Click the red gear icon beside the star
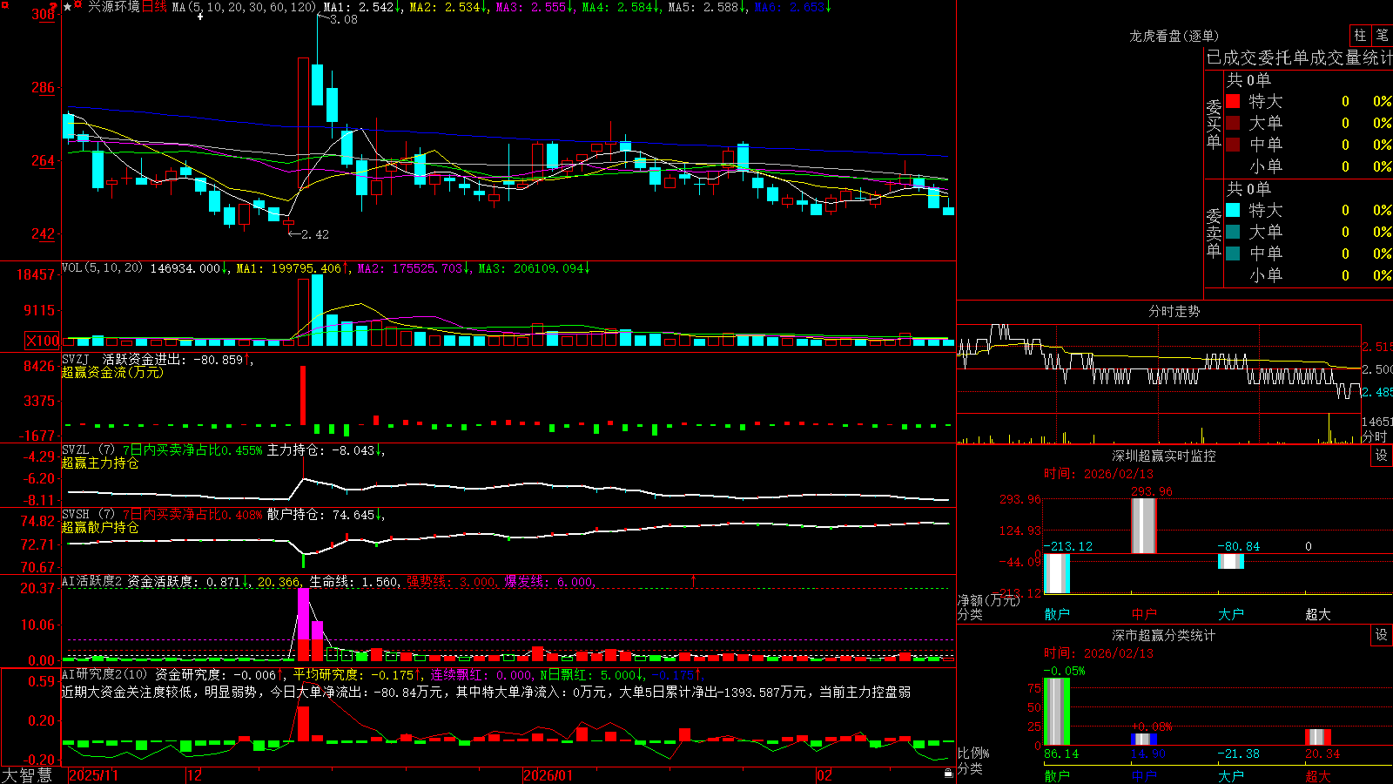Viewport: 1393px width, 784px height. coord(78,6)
